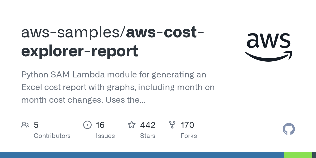
Task: Click the Forks branch icon
Action: point(172,125)
